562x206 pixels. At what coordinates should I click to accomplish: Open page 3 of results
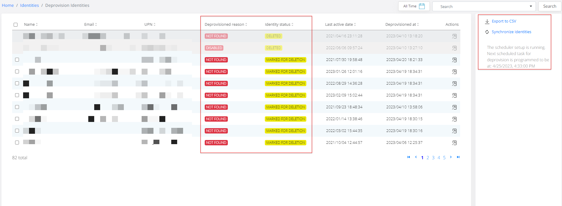click(433, 158)
